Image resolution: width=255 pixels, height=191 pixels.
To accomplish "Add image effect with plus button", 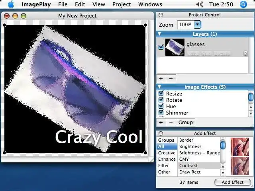I will tap(161, 123).
